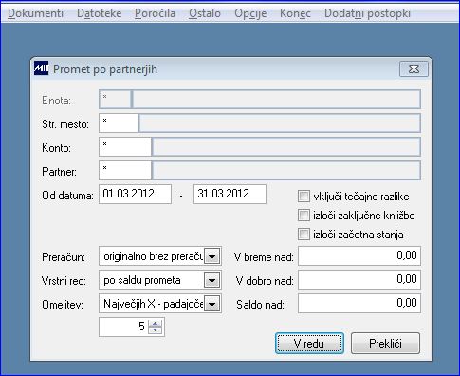Click the end date field 31.03.2012
Viewport: 460px width, 376px height.
pos(230,195)
